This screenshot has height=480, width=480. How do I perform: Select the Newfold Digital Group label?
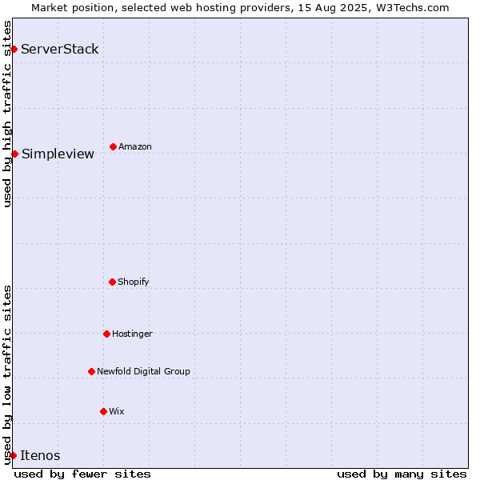pos(143,371)
